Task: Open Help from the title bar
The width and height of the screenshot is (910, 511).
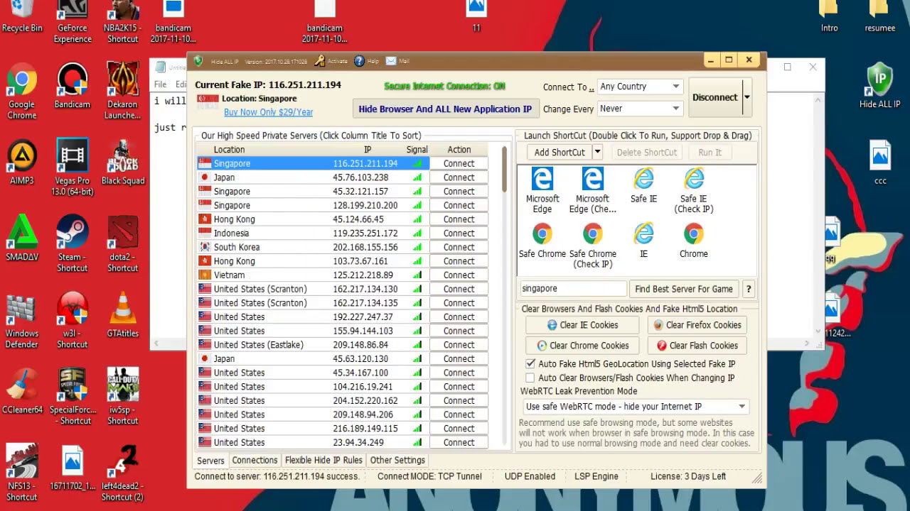Action: point(366,61)
